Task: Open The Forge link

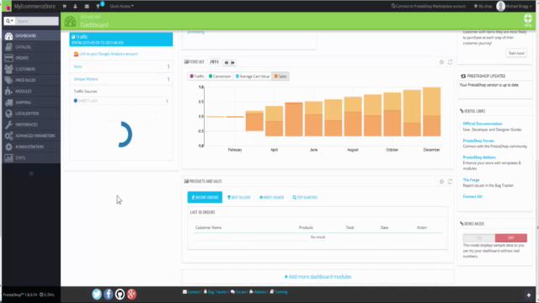Action: click(471, 179)
